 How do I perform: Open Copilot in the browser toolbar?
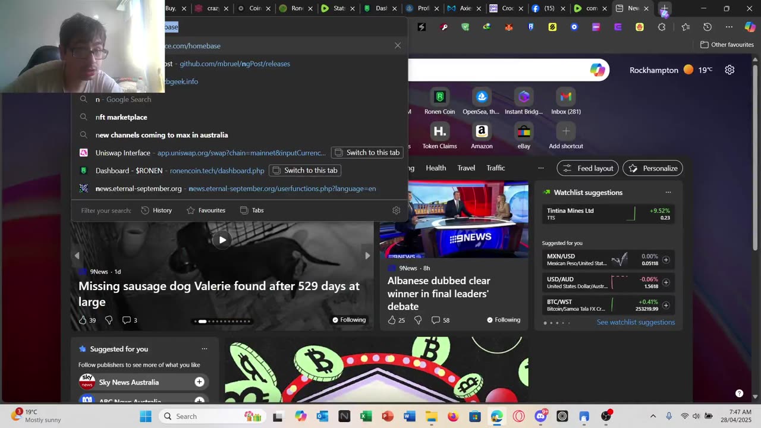(x=750, y=27)
